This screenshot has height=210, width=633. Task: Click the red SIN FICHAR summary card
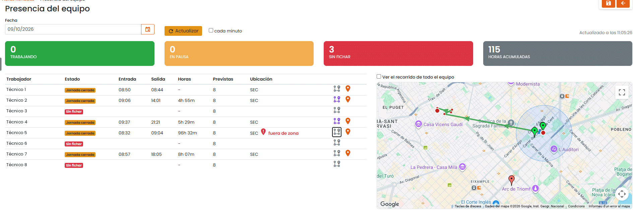click(x=398, y=54)
